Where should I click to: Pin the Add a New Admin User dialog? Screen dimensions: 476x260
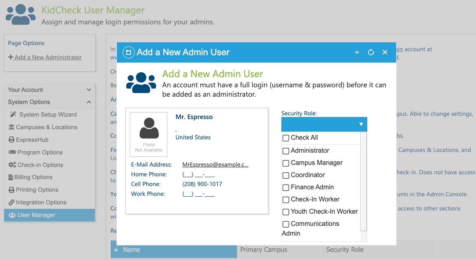pyautogui.click(x=357, y=52)
